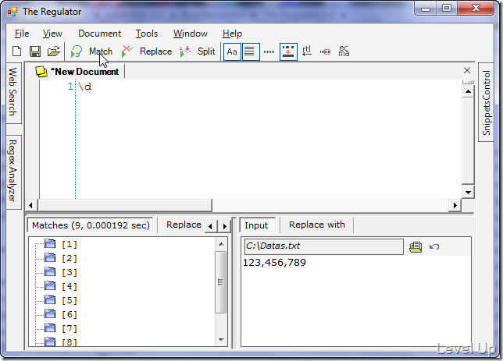Open the Tools menu

(147, 34)
